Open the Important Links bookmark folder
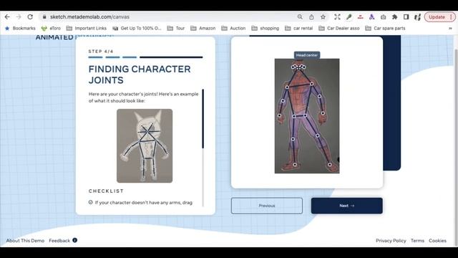458x258 pixels. 87,29
